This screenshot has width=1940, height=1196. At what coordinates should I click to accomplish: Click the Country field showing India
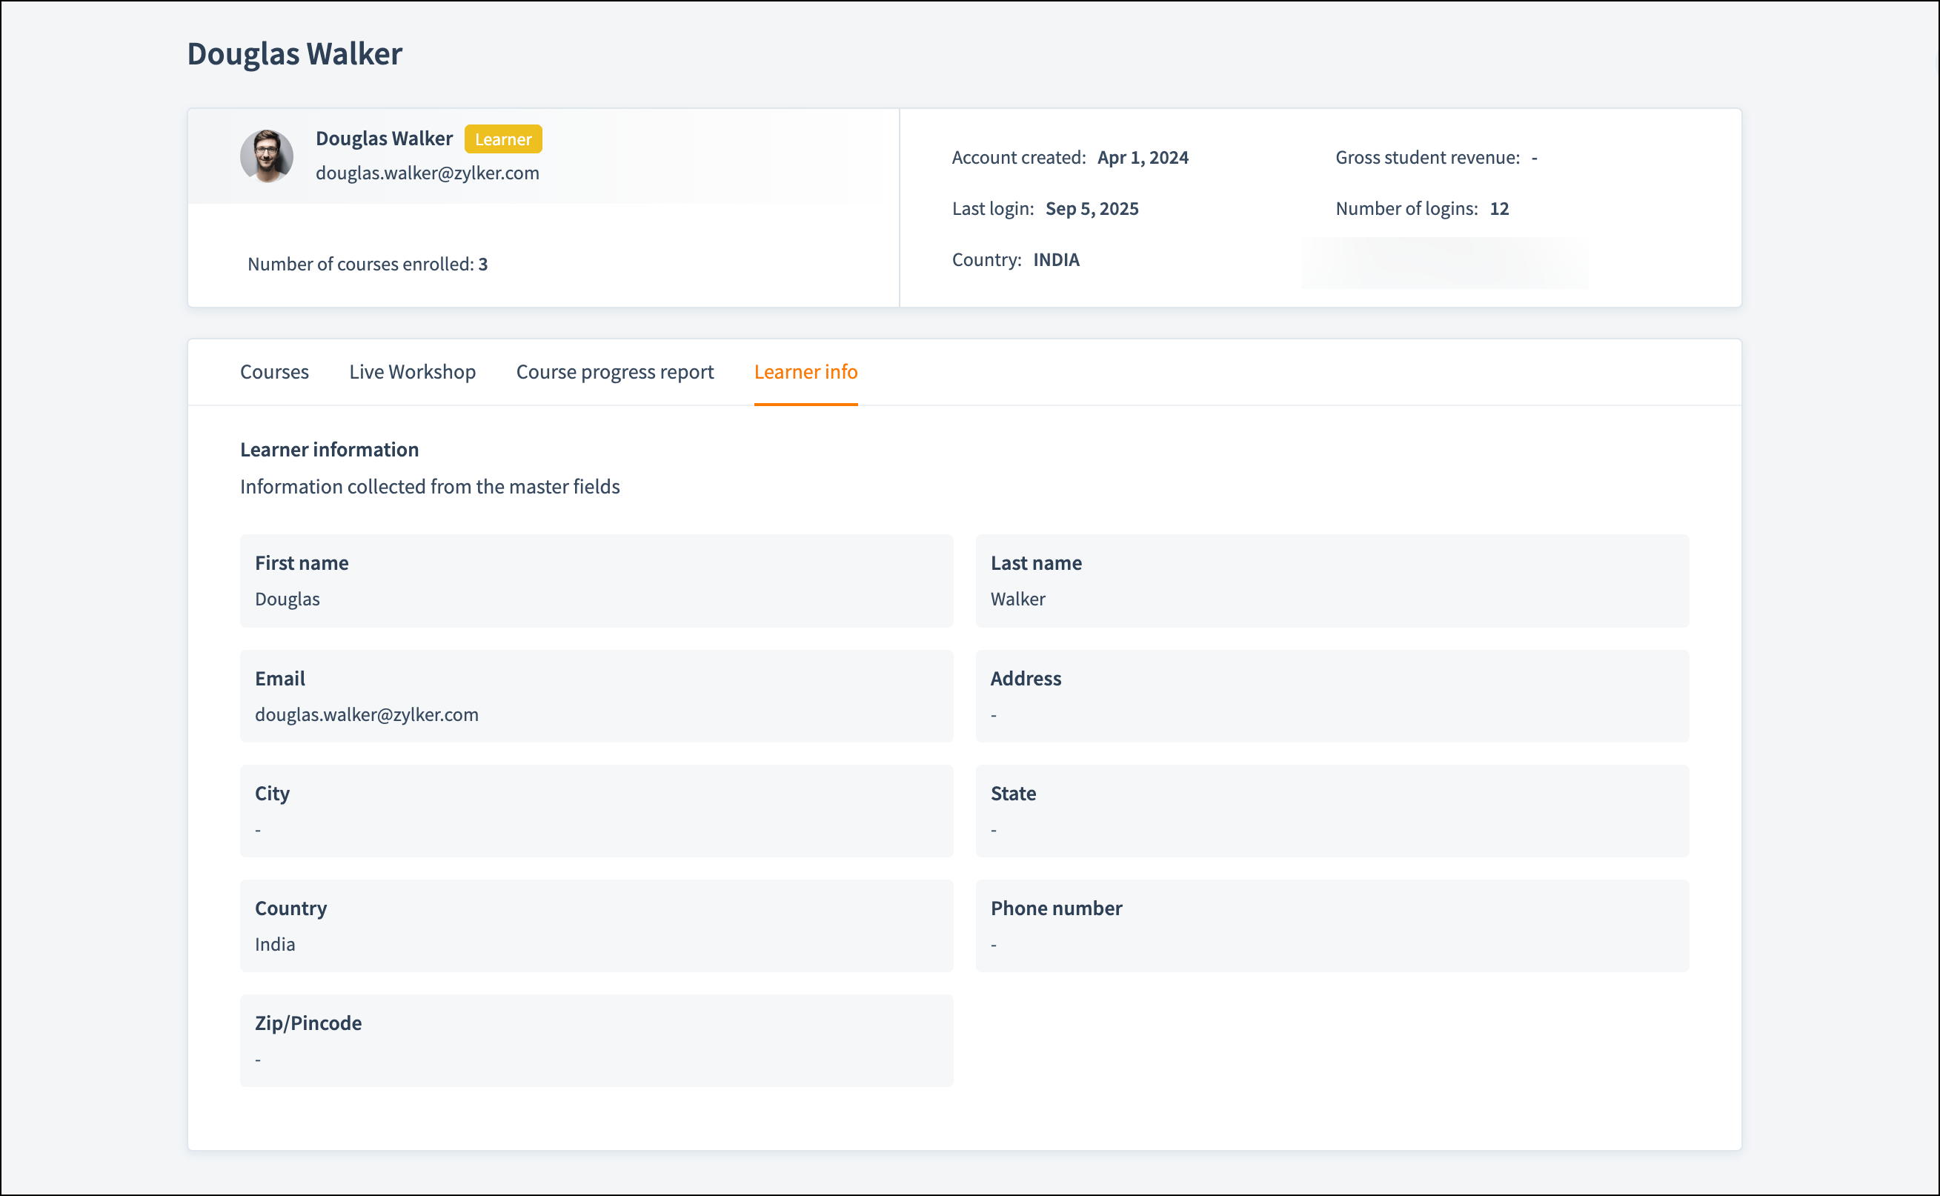(x=596, y=926)
